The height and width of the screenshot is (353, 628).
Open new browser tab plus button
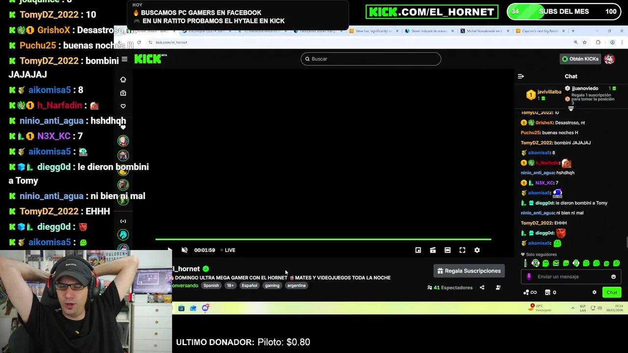click(x=573, y=31)
